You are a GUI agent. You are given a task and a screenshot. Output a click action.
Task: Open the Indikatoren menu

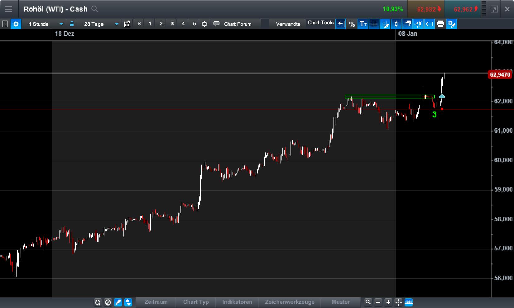click(237, 302)
